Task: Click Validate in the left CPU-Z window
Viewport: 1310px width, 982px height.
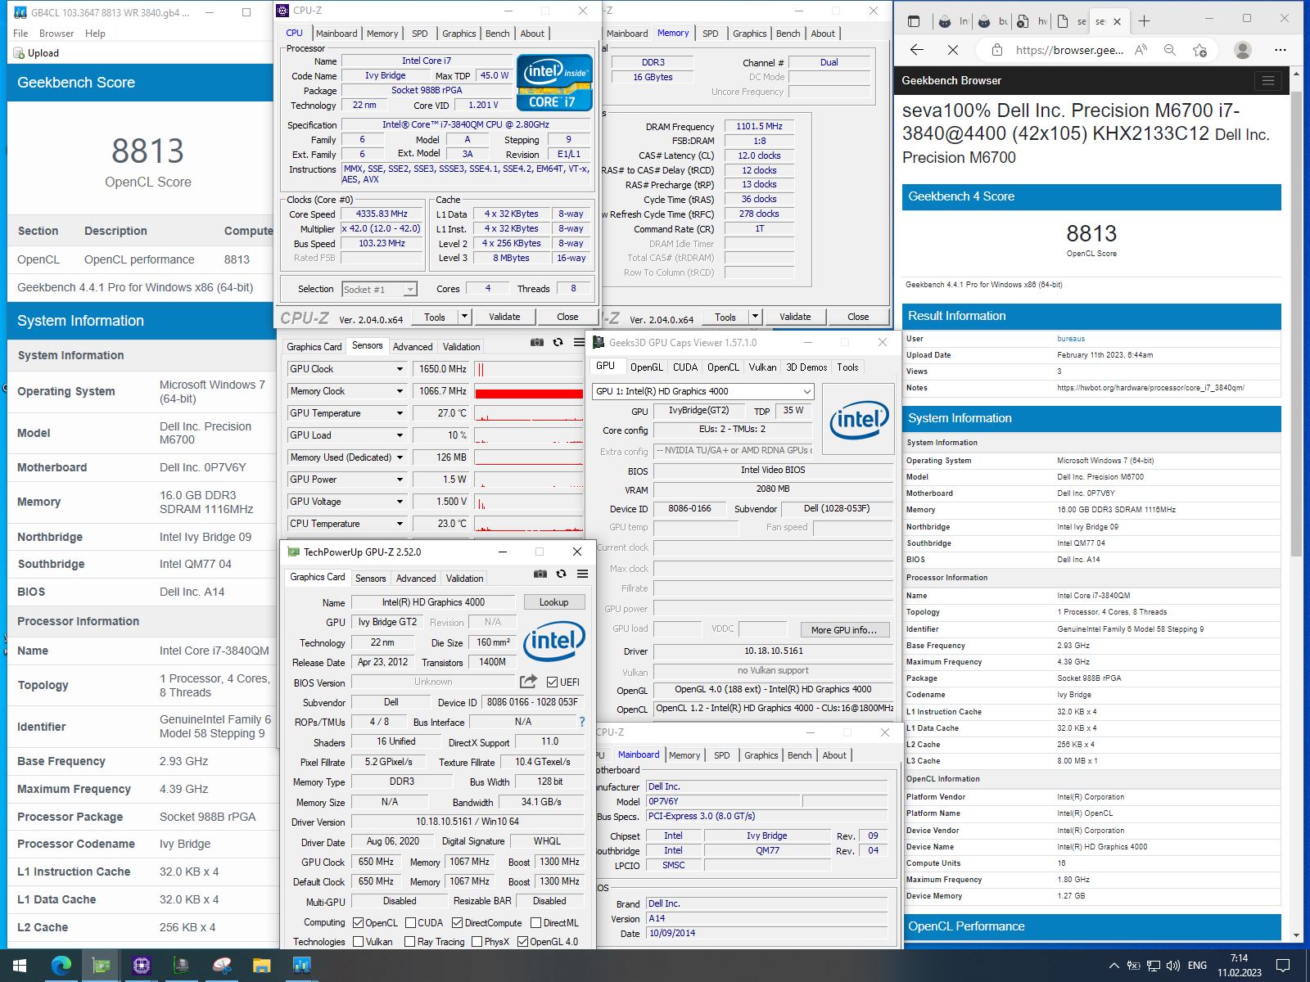Action: pyautogui.click(x=504, y=317)
